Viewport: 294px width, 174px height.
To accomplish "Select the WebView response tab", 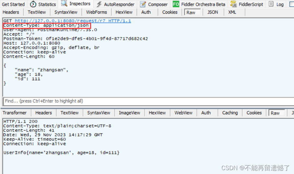I will tap(183, 113).
